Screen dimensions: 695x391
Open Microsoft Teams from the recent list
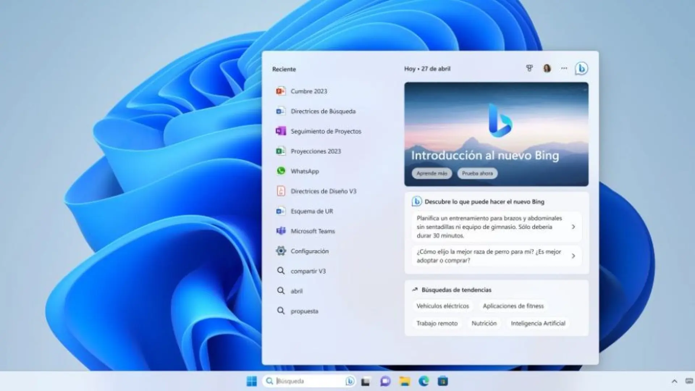point(313,231)
